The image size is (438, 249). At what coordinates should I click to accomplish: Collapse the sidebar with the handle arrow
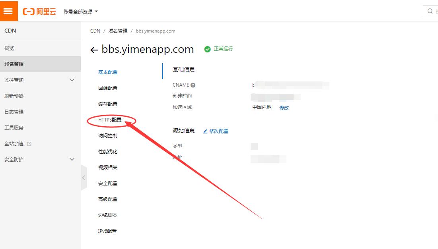84,178
